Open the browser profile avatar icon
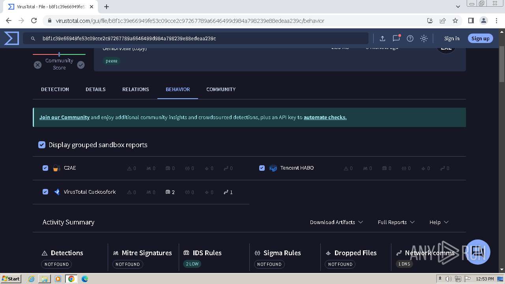Viewport: 505px width, 284px height. [x=483, y=21]
